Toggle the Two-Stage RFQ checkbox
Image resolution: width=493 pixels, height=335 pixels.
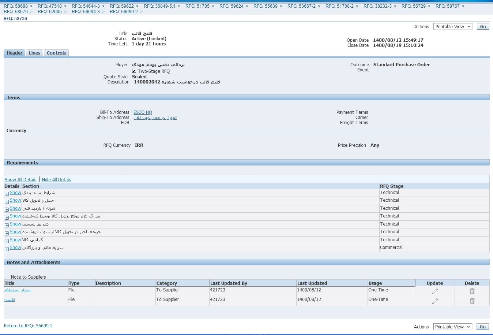[134, 71]
